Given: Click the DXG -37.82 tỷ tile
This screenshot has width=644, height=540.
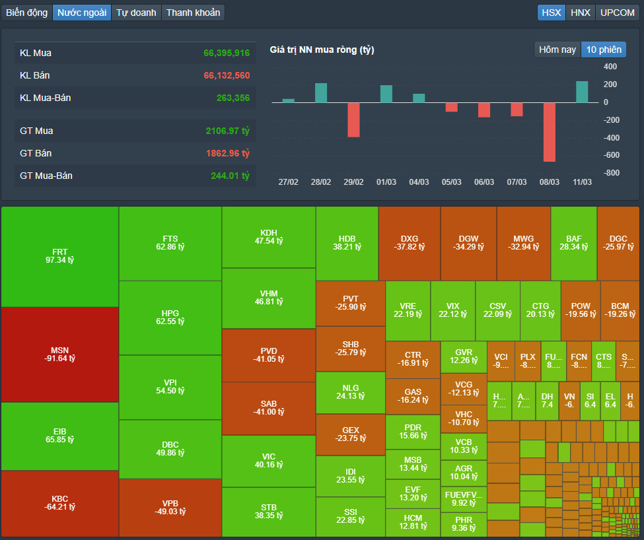Looking at the screenshot, I should tap(410, 244).
